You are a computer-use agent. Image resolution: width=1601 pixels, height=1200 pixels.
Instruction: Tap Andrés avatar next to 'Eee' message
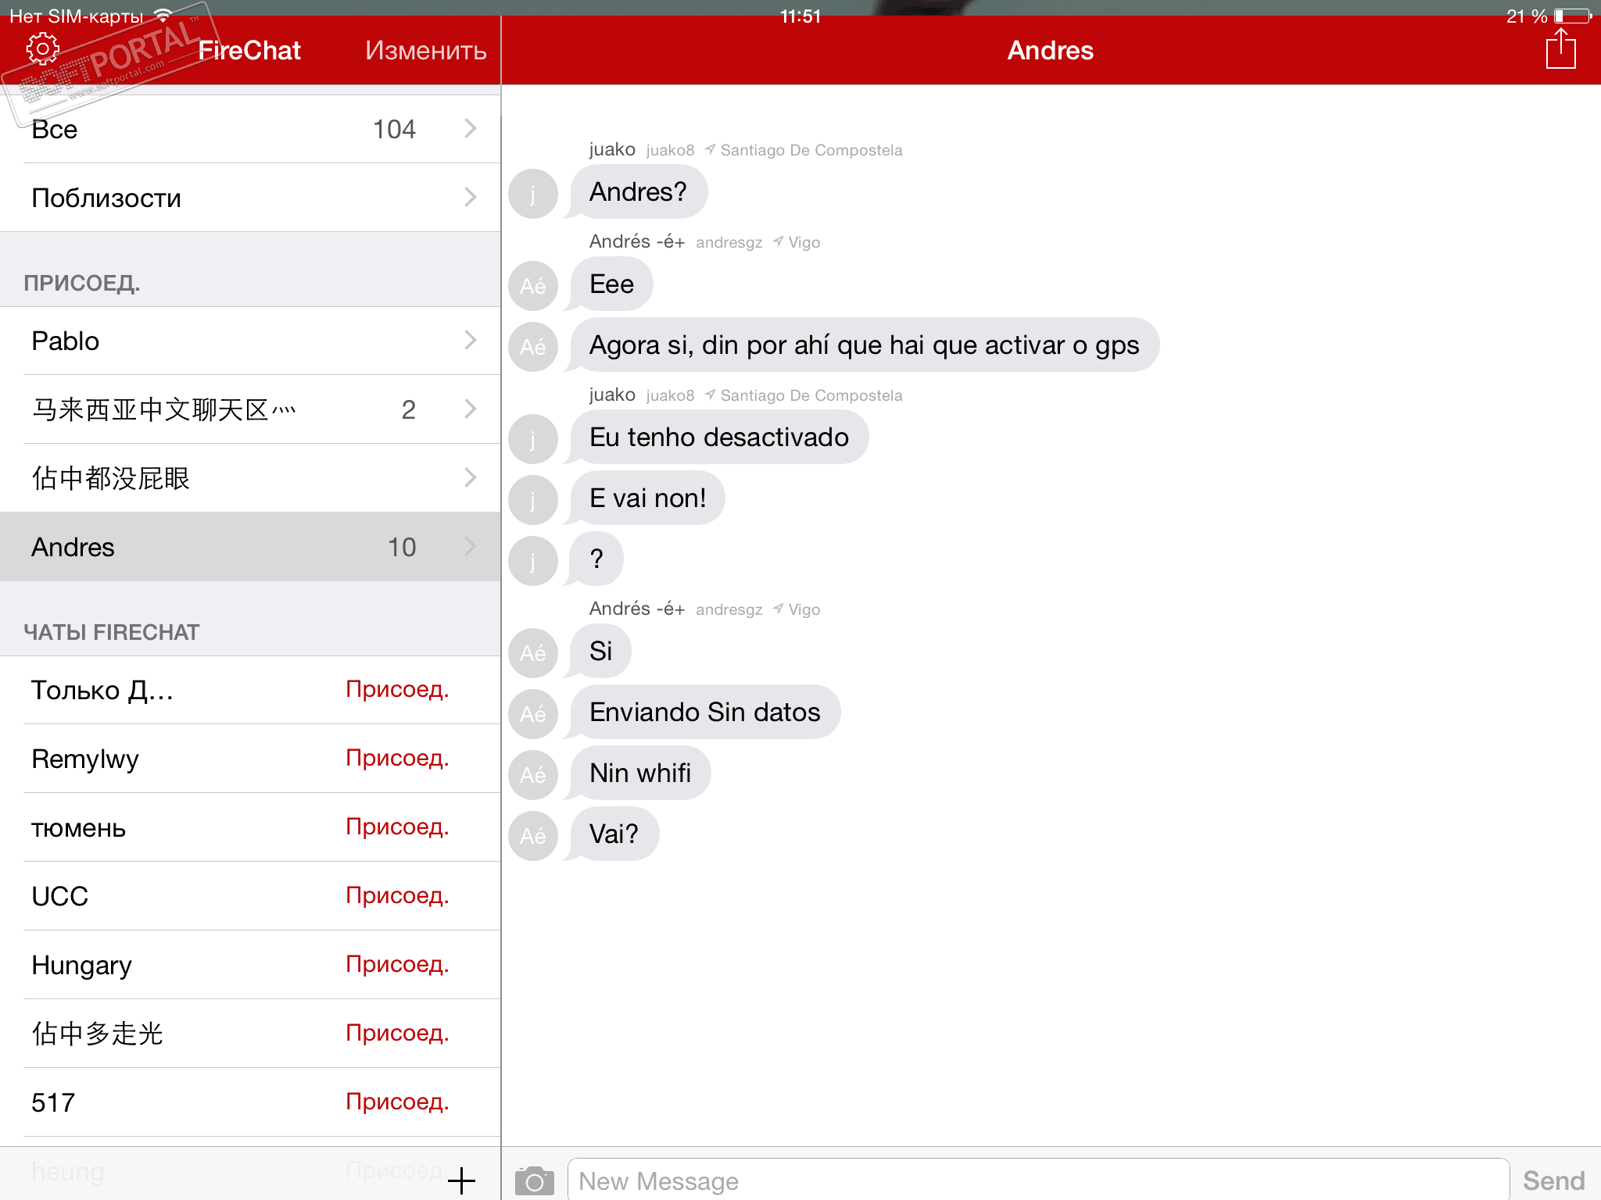(x=533, y=286)
